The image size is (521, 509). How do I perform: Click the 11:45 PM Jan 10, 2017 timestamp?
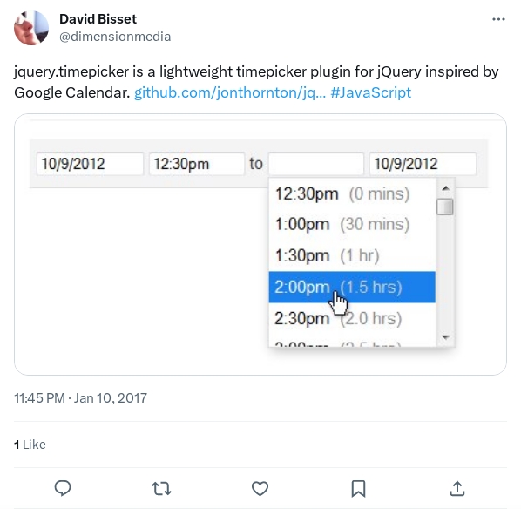[80, 398]
